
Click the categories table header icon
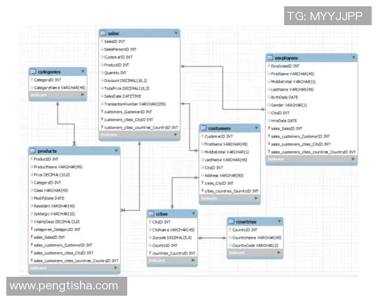(x=33, y=72)
